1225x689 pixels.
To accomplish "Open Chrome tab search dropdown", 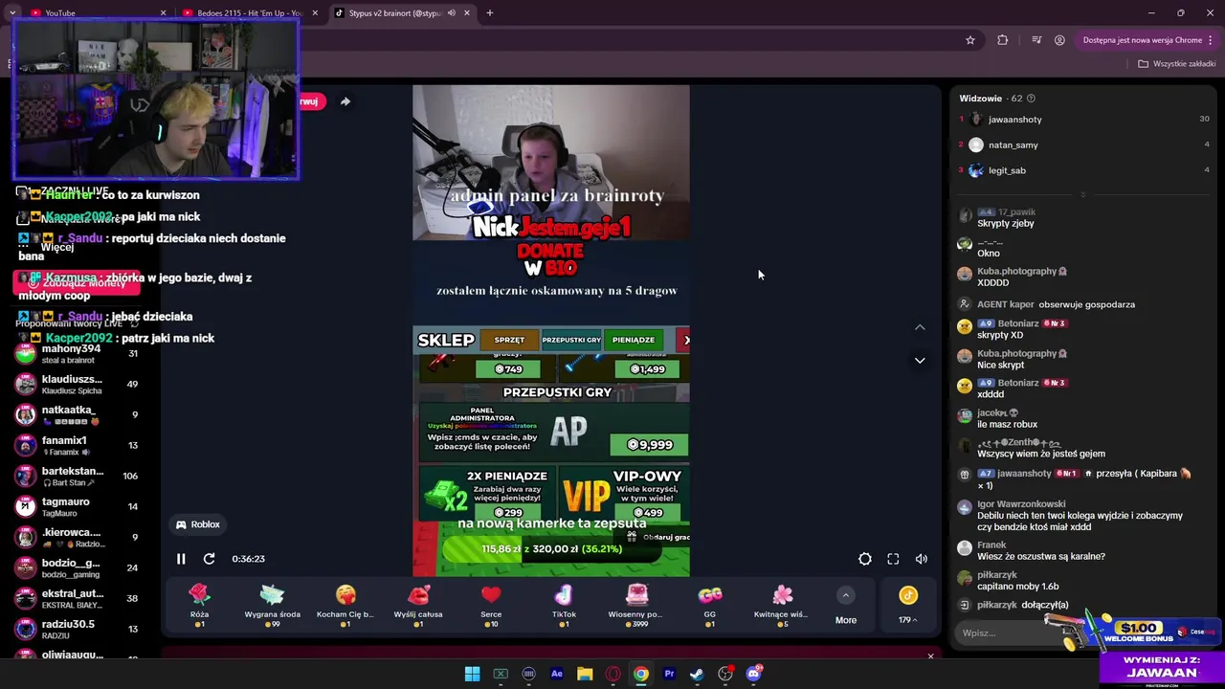I will [11, 13].
